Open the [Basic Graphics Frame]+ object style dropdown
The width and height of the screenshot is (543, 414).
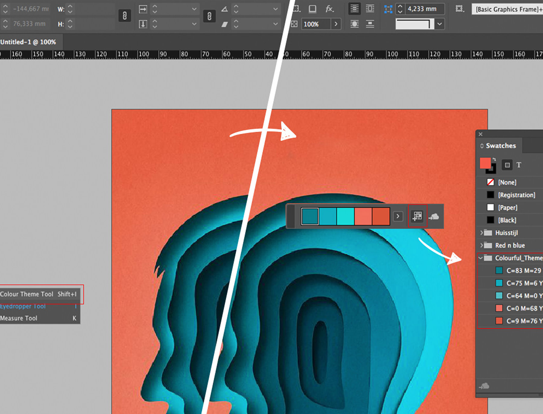tap(507, 9)
